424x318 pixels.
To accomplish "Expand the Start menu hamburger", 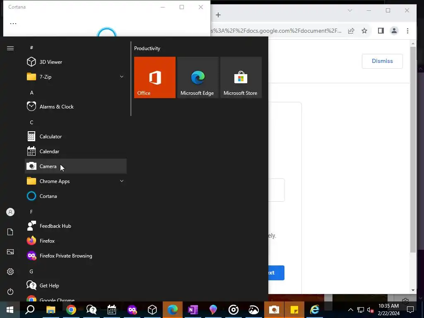I will (10, 48).
